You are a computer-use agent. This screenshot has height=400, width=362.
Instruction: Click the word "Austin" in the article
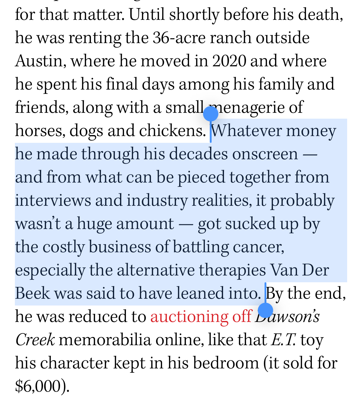(39, 61)
